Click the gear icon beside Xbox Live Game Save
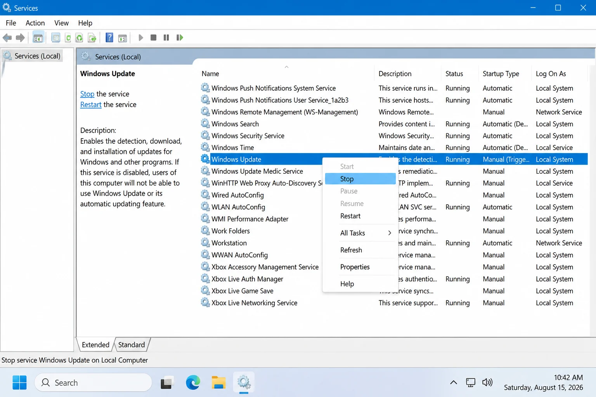 pyautogui.click(x=205, y=290)
